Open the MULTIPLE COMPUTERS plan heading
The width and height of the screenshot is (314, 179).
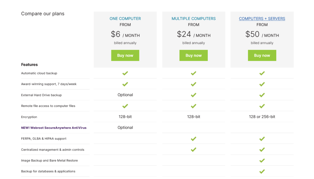point(193,18)
